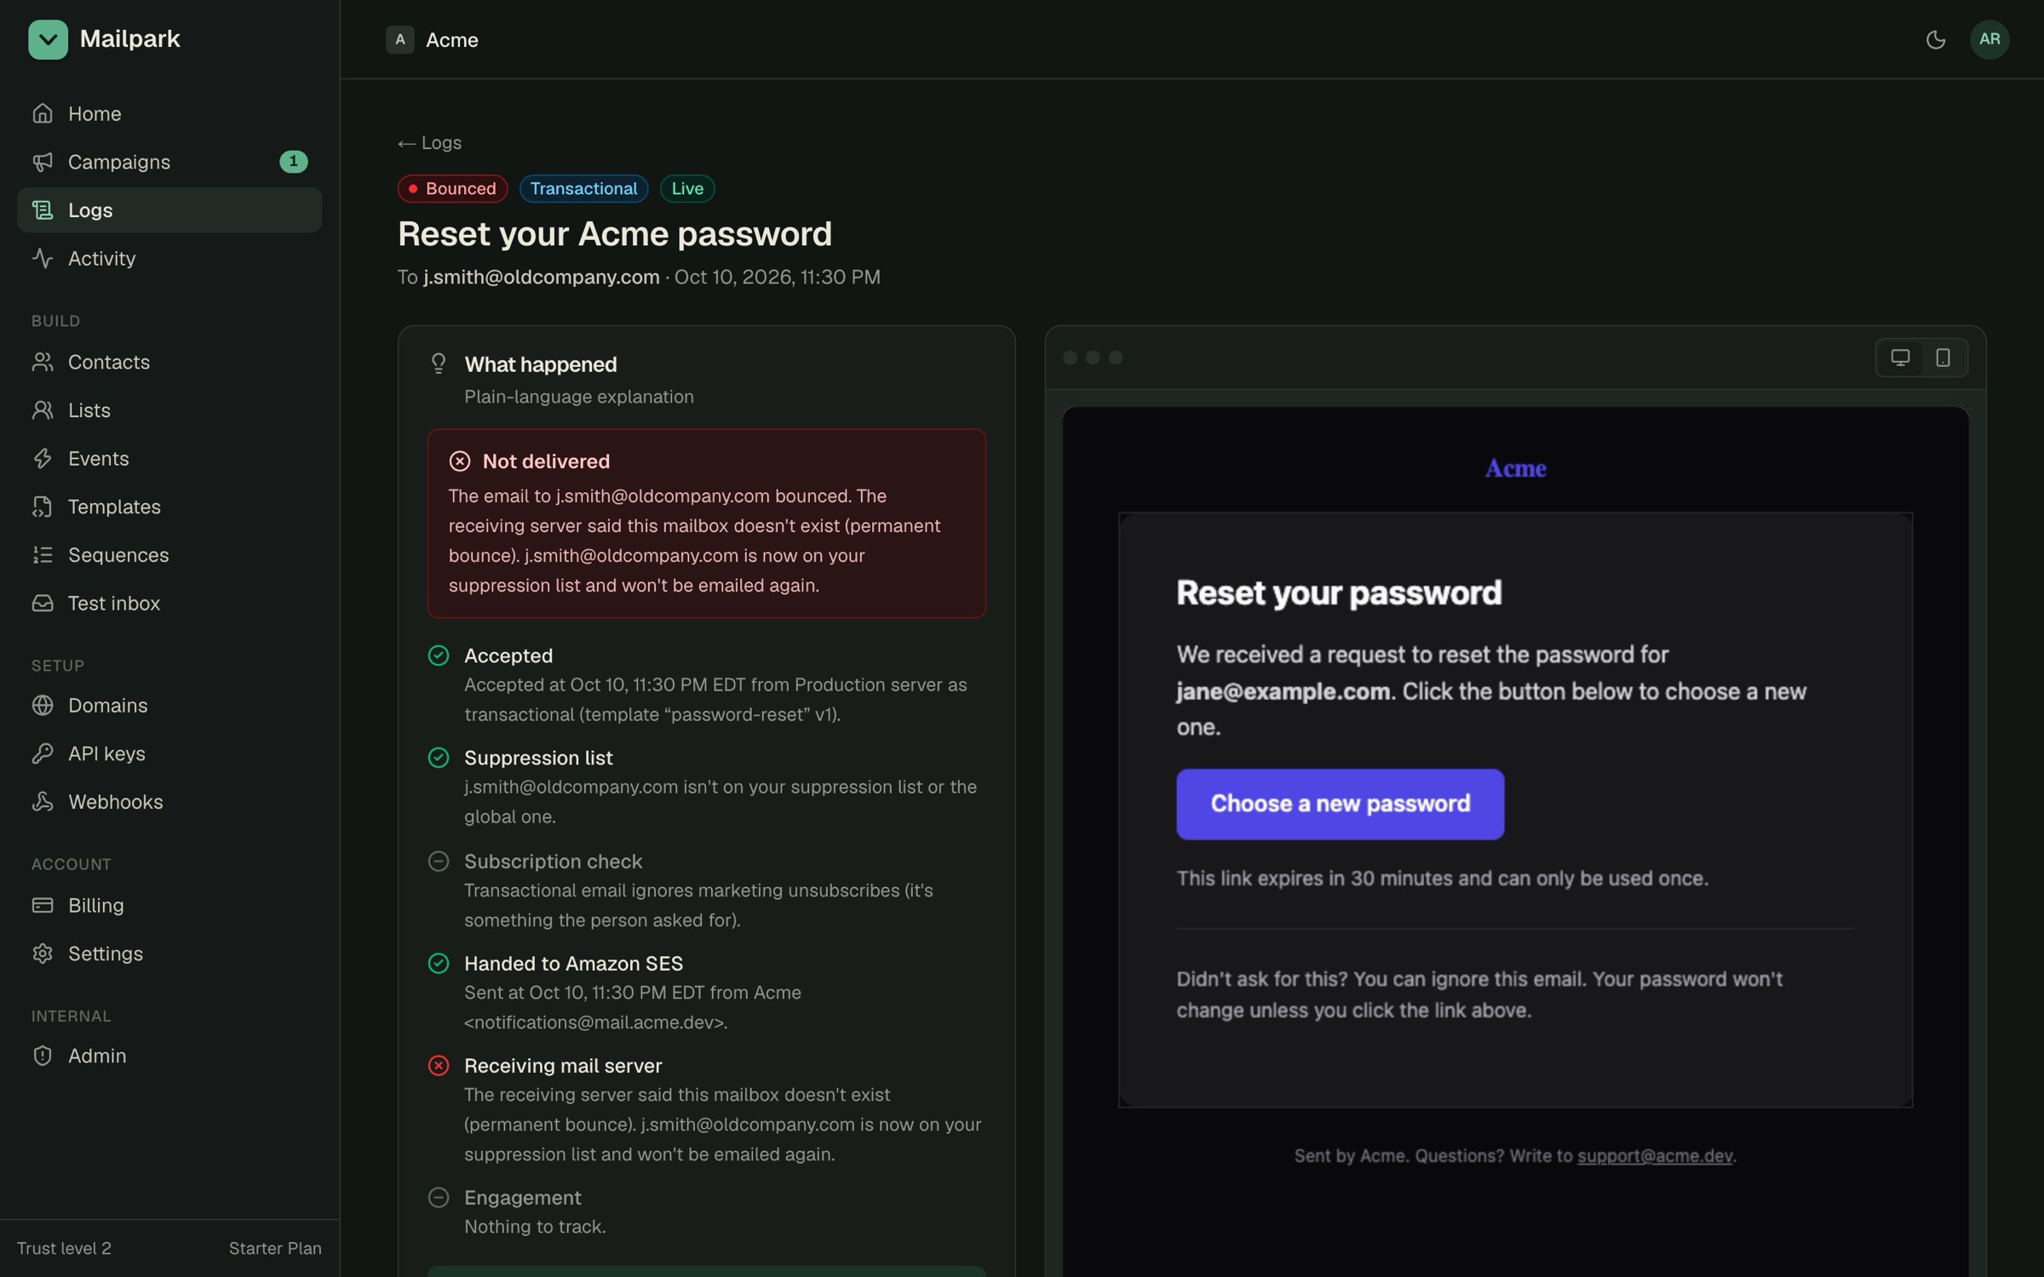Toggle dark mode moon icon

[x=1935, y=39]
